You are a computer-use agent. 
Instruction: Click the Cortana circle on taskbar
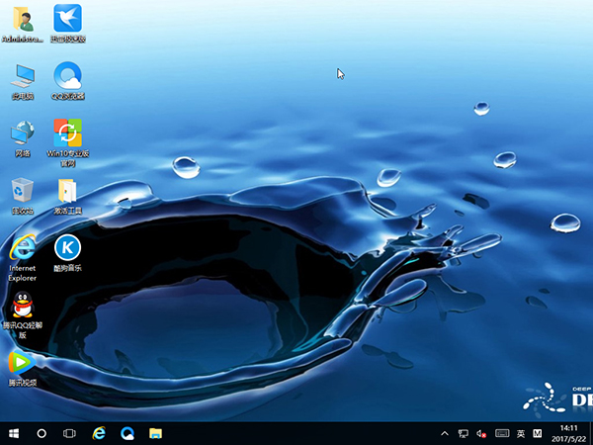click(x=42, y=433)
